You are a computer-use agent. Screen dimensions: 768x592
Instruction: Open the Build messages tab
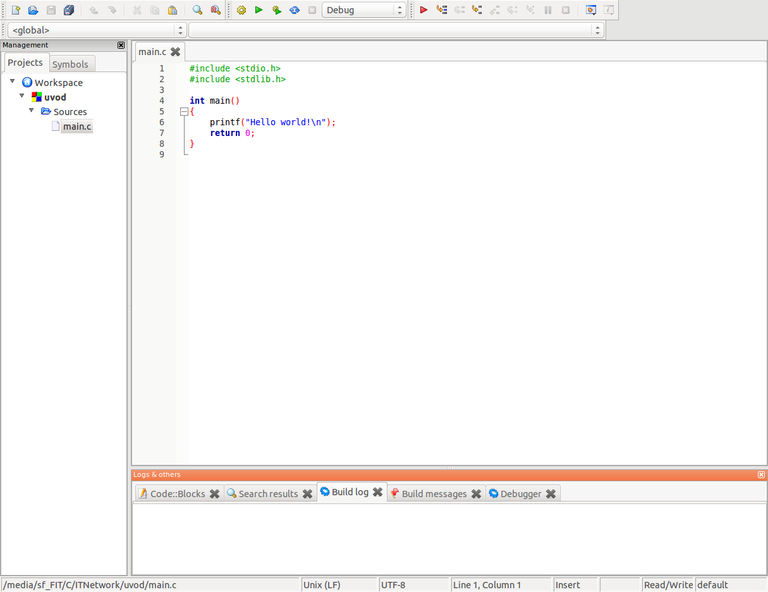[x=434, y=493]
